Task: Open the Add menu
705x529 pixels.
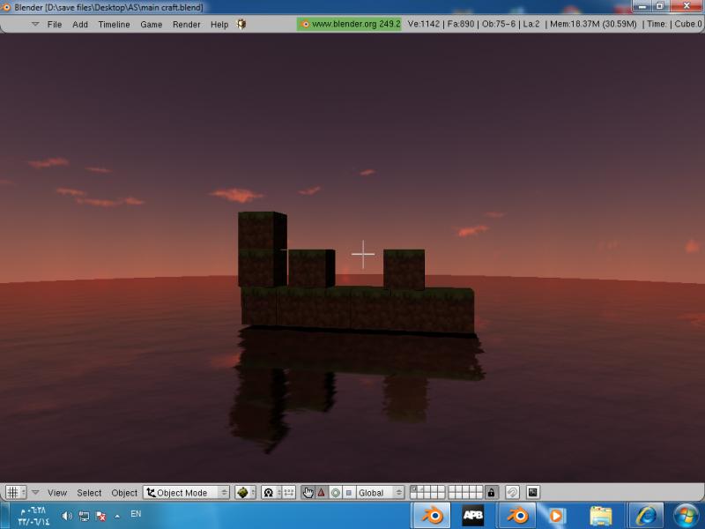Action: click(80, 25)
